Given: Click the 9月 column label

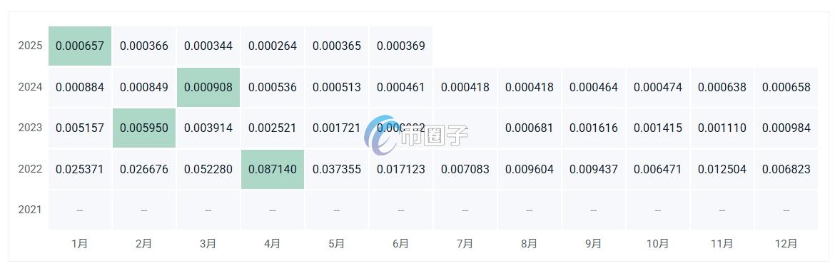Looking at the screenshot, I should [x=594, y=244].
